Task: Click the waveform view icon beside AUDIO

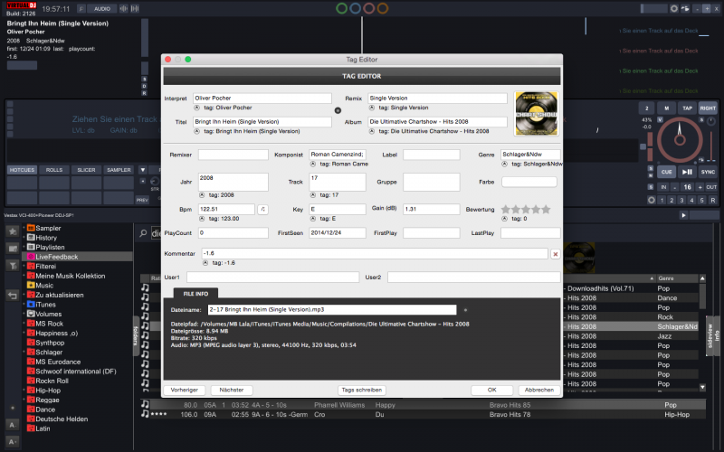Action: (123, 9)
